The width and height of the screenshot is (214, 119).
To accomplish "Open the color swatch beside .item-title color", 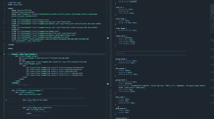I will 108,38.
